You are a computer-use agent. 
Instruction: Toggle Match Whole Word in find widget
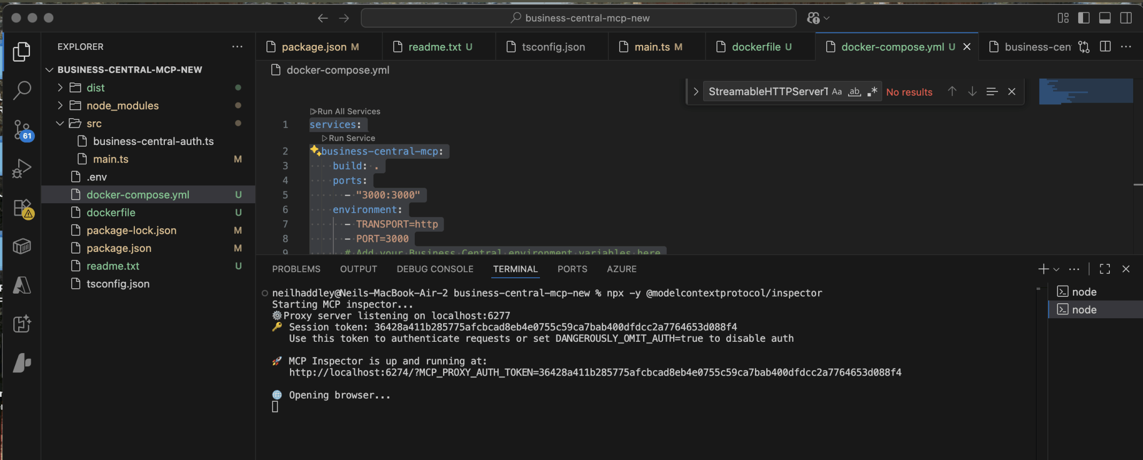[855, 91]
